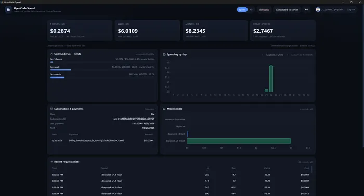The height and width of the screenshot is (196, 364).
Task: Click the card icon beside Subscription & payments
Action: click(51, 109)
